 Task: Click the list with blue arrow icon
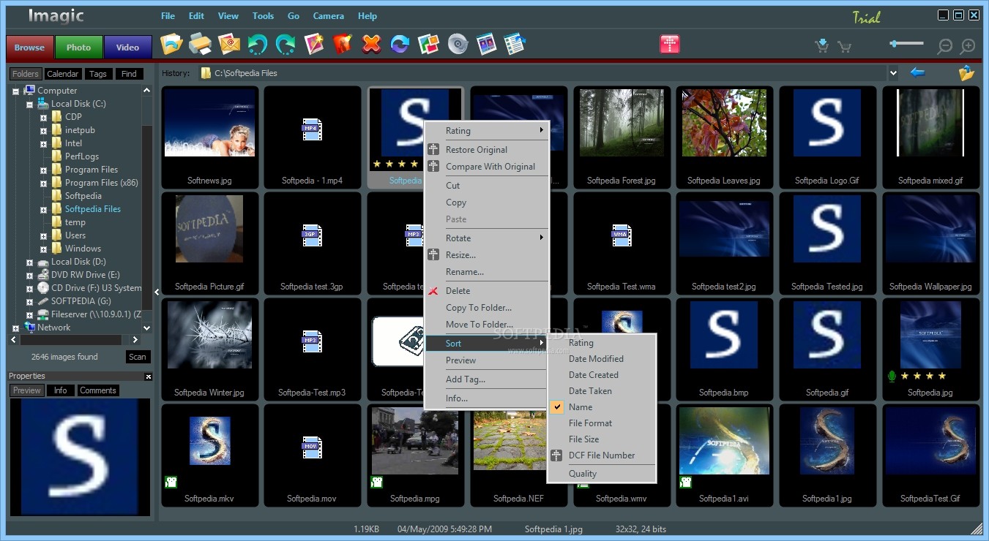pos(515,45)
